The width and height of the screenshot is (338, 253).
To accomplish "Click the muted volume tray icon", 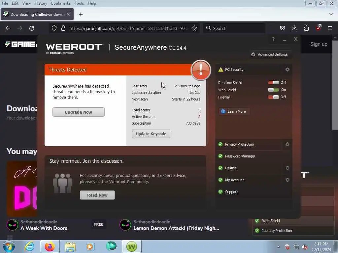I will tap(305, 247).
